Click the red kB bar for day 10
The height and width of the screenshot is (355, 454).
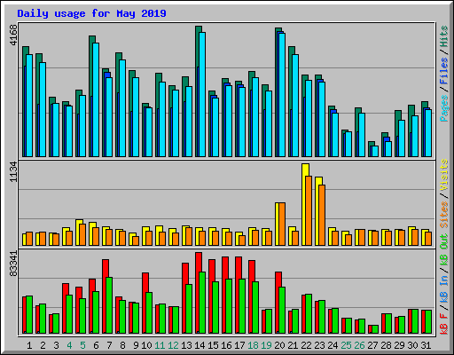coord(145,303)
